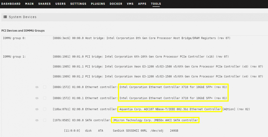Select the IOMMU group 1 label
268x137 pixels.
14,56
